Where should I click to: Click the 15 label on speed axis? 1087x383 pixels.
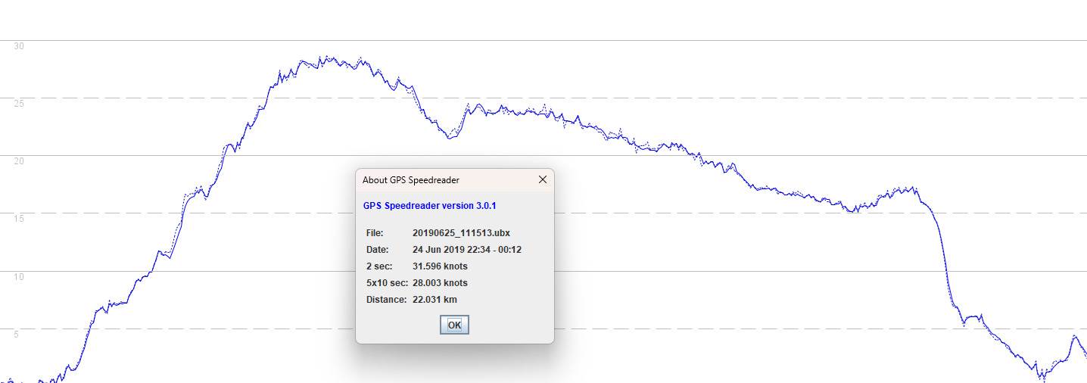(x=19, y=219)
